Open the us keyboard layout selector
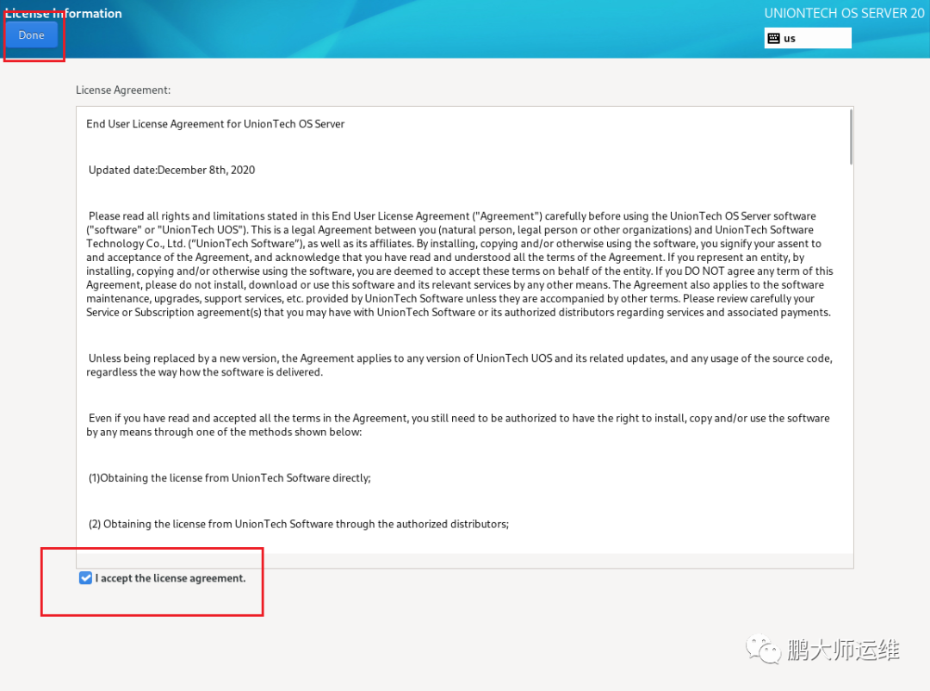Image resolution: width=930 pixels, height=691 pixels. click(807, 38)
